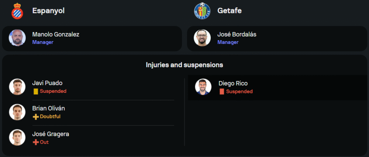
Task: Open Manolo Gonzalez's manager photo
Action: 17,38
